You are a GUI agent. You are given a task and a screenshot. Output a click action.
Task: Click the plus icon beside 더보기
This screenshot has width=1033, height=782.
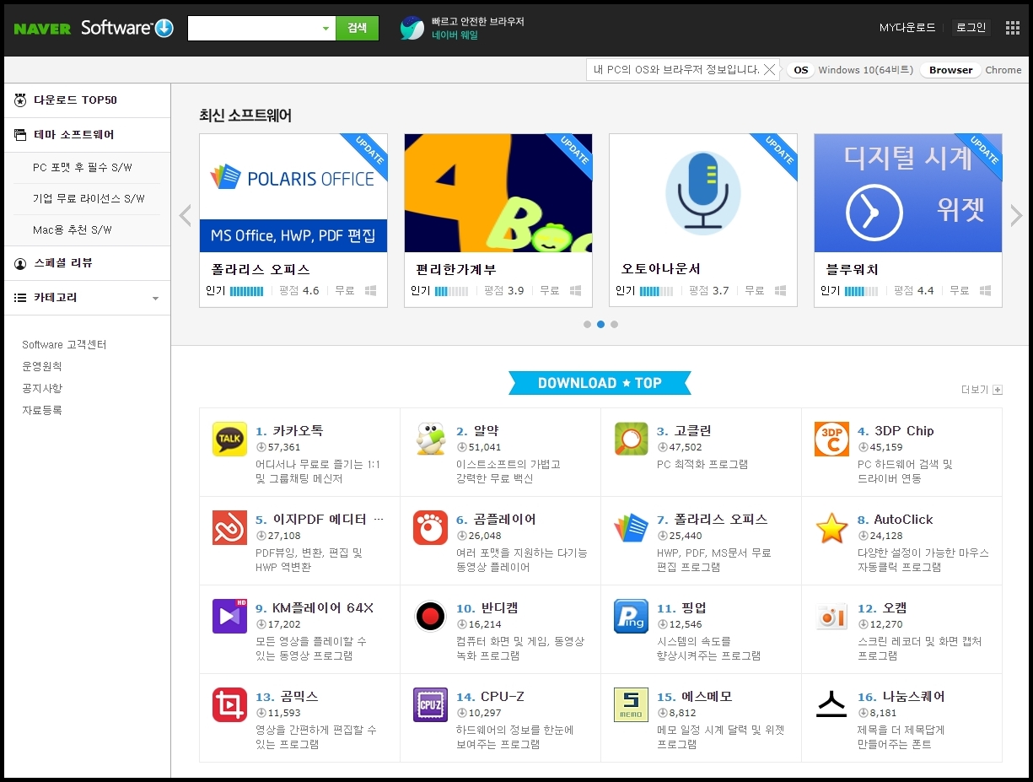click(x=998, y=390)
